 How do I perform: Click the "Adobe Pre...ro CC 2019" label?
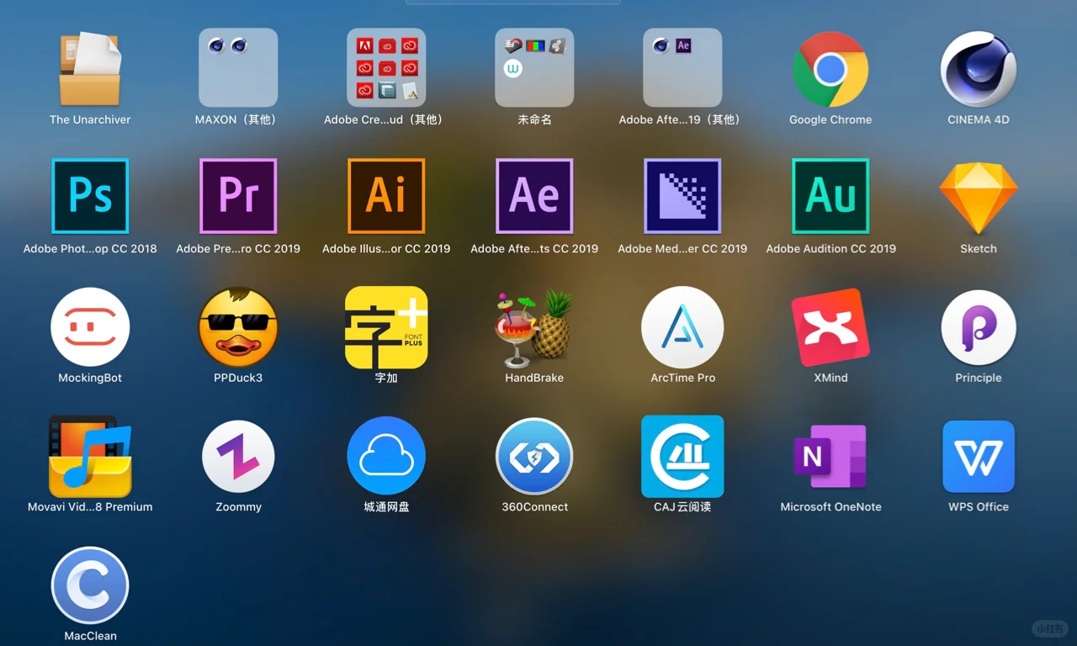coord(238,248)
